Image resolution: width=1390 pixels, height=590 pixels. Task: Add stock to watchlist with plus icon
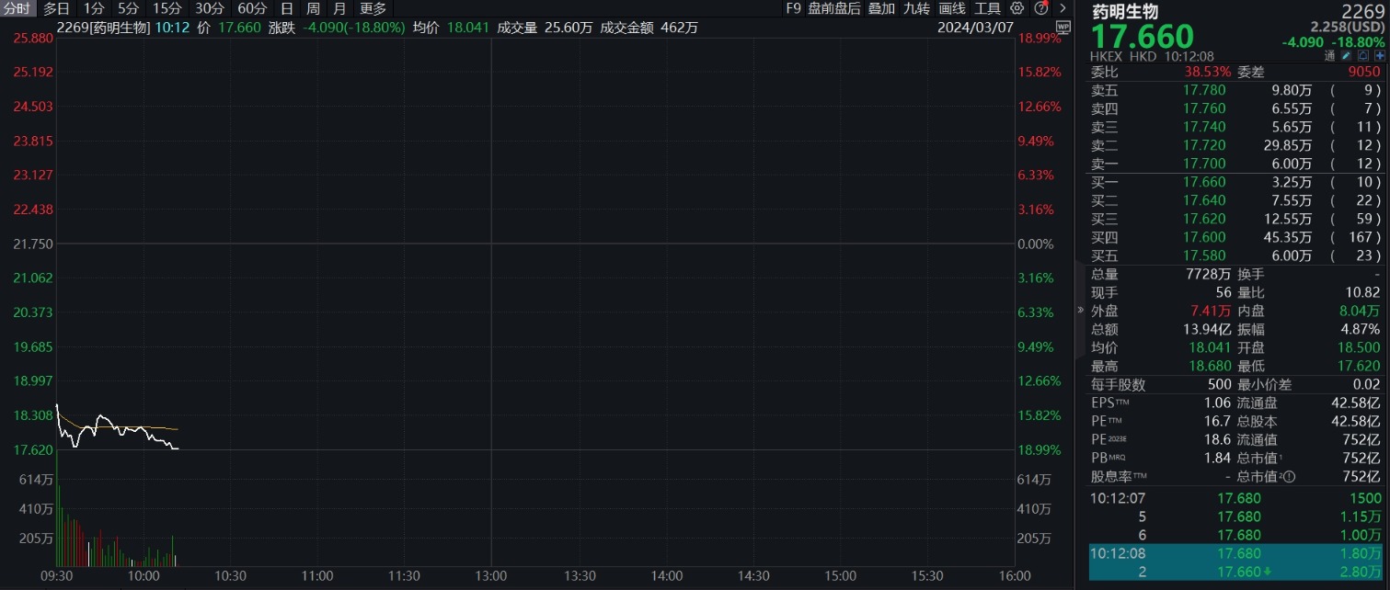point(1380,56)
